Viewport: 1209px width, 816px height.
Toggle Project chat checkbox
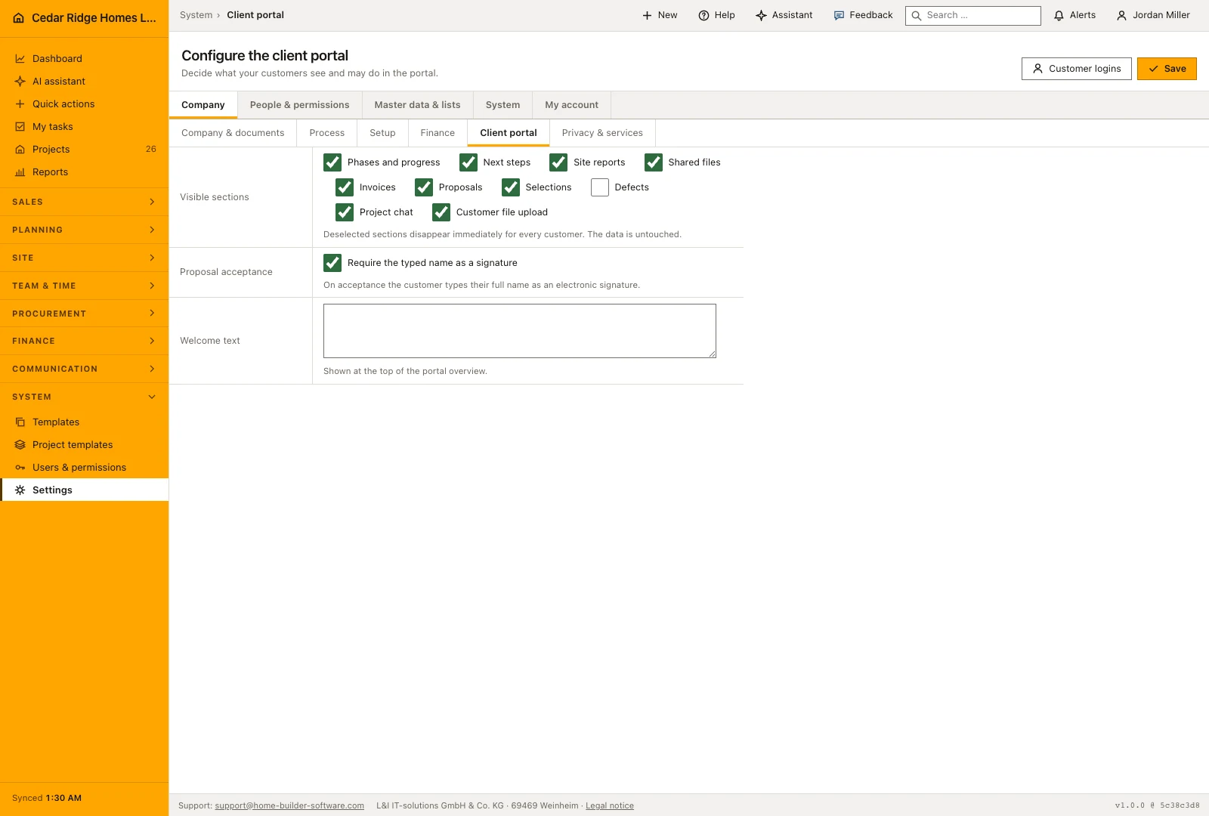pyautogui.click(x=345, y=212)
